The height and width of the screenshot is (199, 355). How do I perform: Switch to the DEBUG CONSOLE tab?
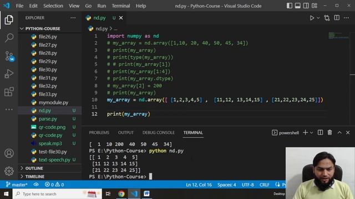[158, 133]
